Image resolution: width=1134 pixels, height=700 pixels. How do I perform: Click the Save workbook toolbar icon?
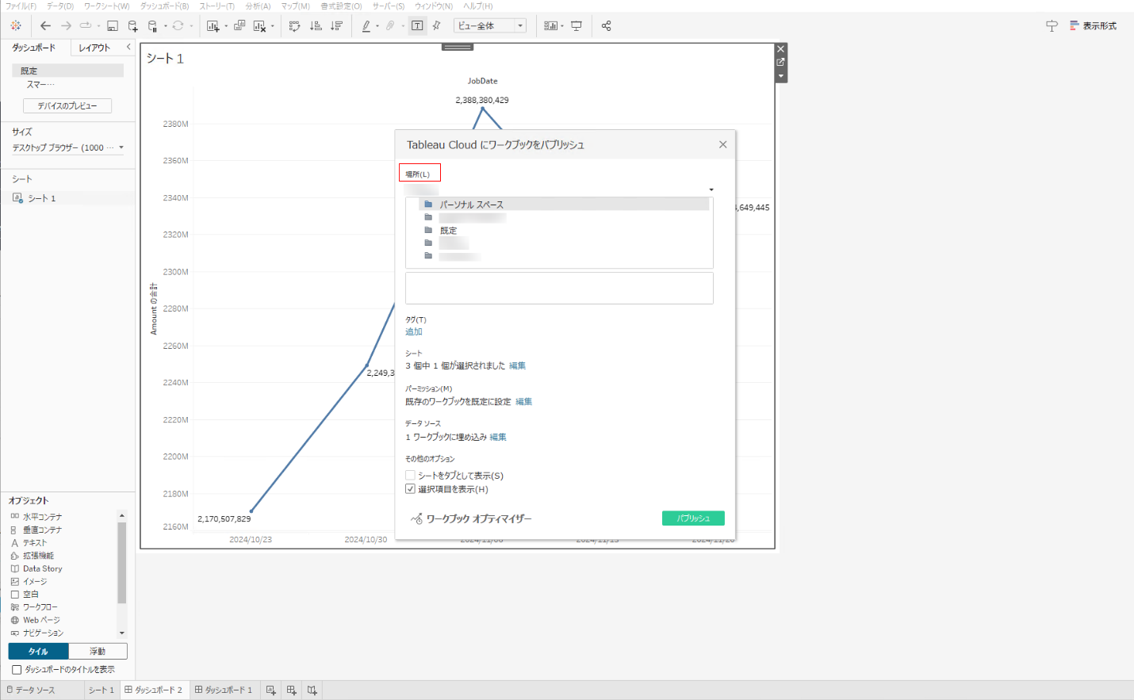pyautogui.click(x=113, y=26)
